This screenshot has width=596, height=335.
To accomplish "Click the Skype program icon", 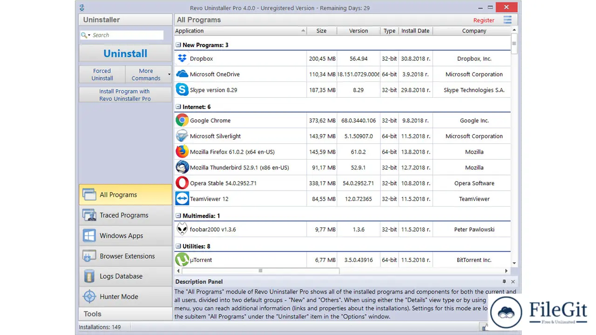I will [182, 90].
